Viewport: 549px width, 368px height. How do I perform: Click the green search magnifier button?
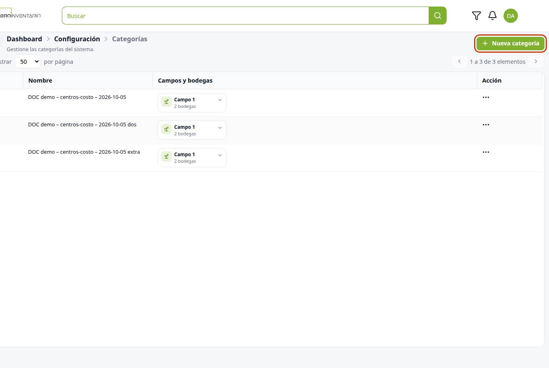pos(438,16)
